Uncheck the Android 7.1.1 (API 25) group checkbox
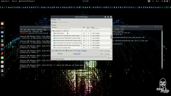The width and height of the screenshot is (171, 96). (53, 31)
